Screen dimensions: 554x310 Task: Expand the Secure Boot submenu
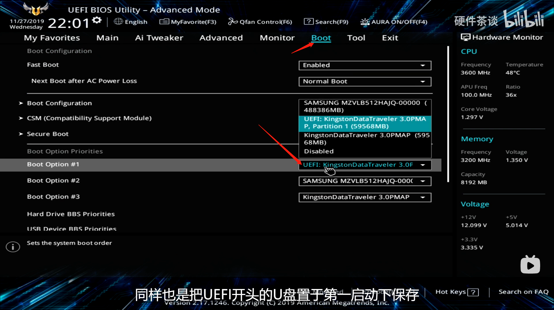[48, 134]
